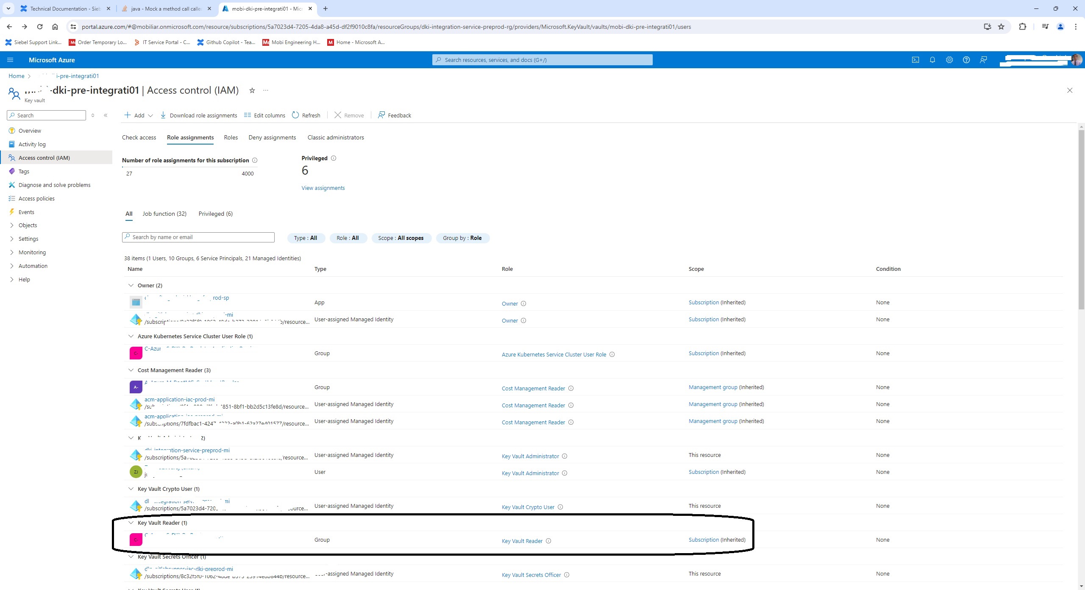
Task: Filter by Privileged (6) toggle
Action: (215, 214)
